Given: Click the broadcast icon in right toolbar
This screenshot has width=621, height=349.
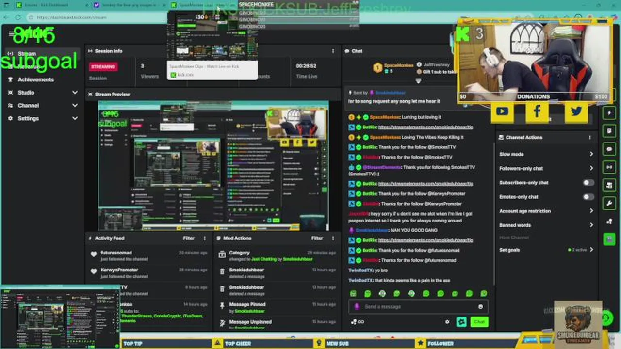Looking at the screenshot, I should tap(609, 167).
